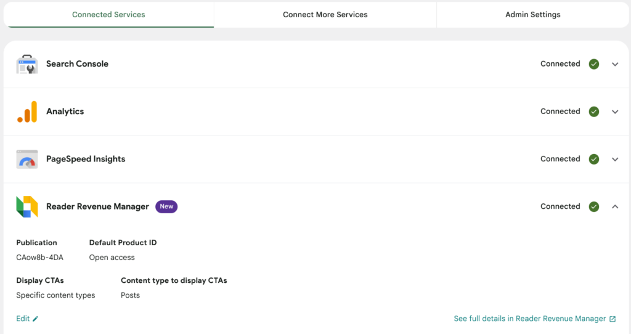Image resolution: width=631 pixels, height=334 pixels.
Task: Go to the Admin Settings tab
Action: pyautogui.click(x=533, y=15)
